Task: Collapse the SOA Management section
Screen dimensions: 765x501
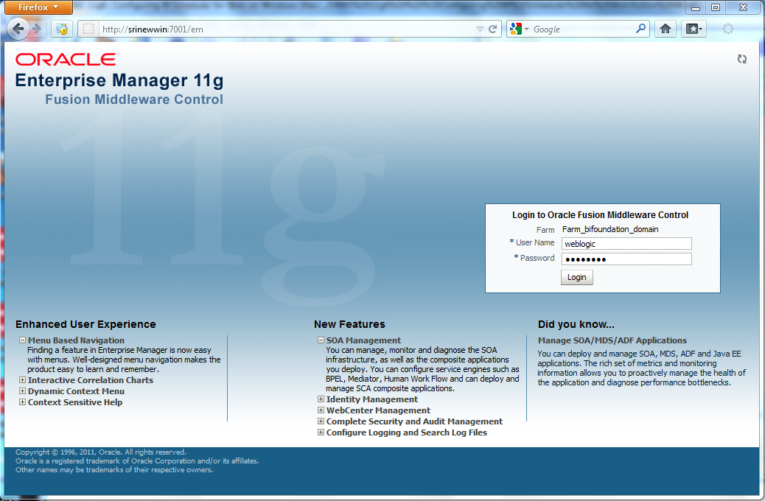Action: [x=321, y=340]
